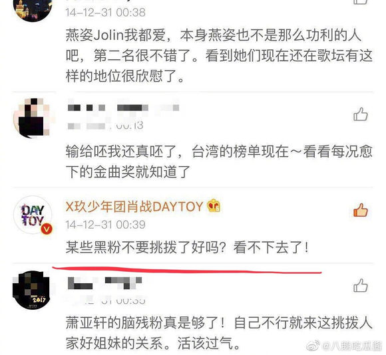
Task: Open the night city avatar at top
Action: tap(33, 9)
